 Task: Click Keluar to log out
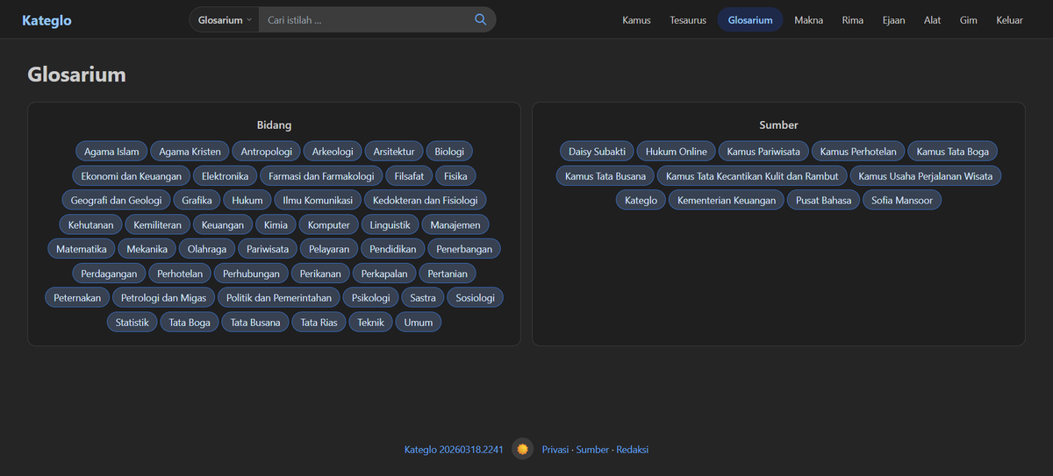[x=1009, y=19]
